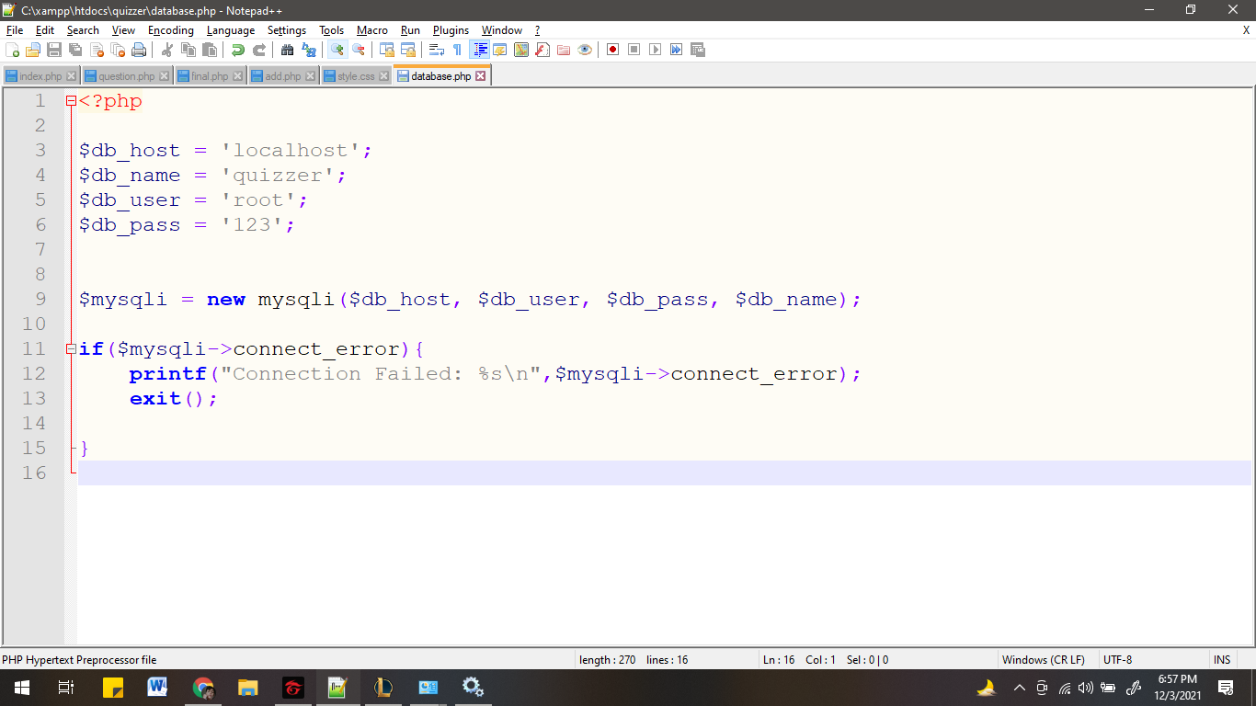
Task: Click the INS insert mode indicator
Action: 1222,660
